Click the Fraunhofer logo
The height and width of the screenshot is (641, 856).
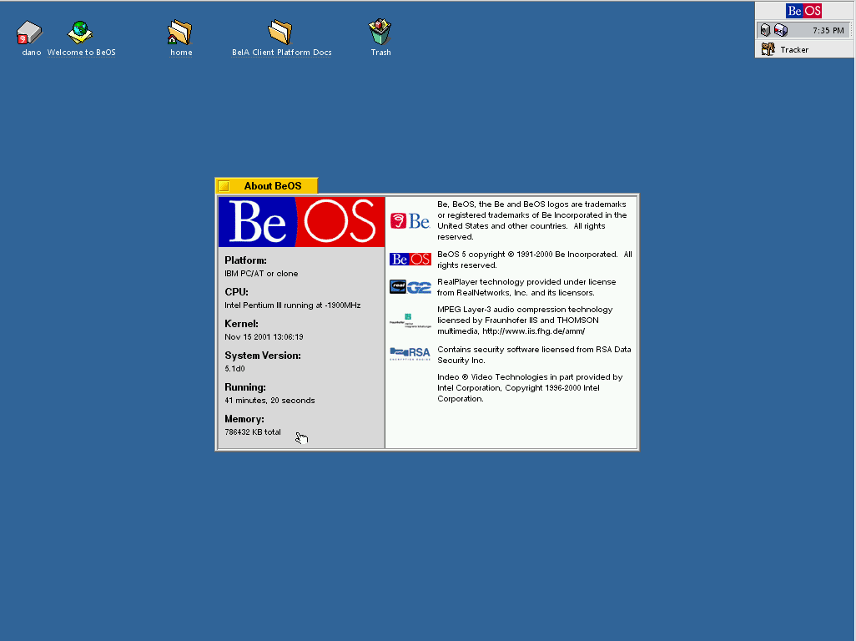click(410, 320)
